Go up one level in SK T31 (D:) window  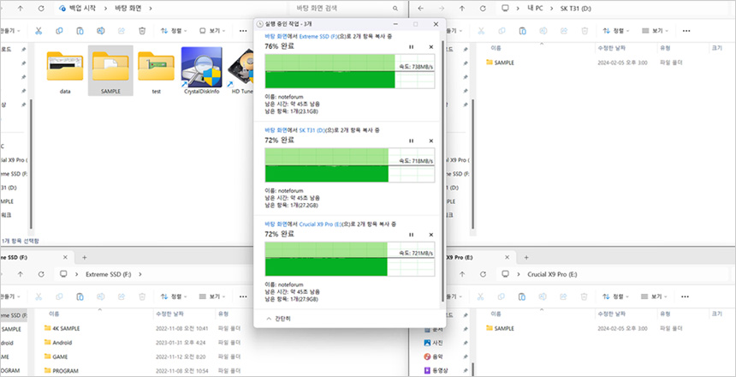click(x=462, y=9)
